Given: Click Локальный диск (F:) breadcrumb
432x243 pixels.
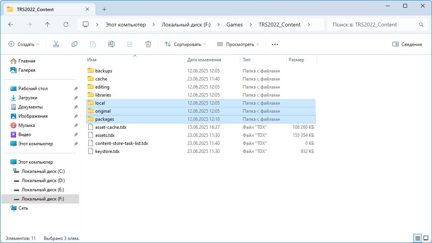Looking at the screenshot, I should click(x=186, y=25).
